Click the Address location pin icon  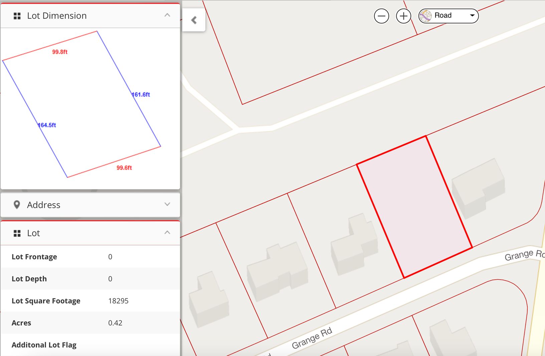(17, 205)
